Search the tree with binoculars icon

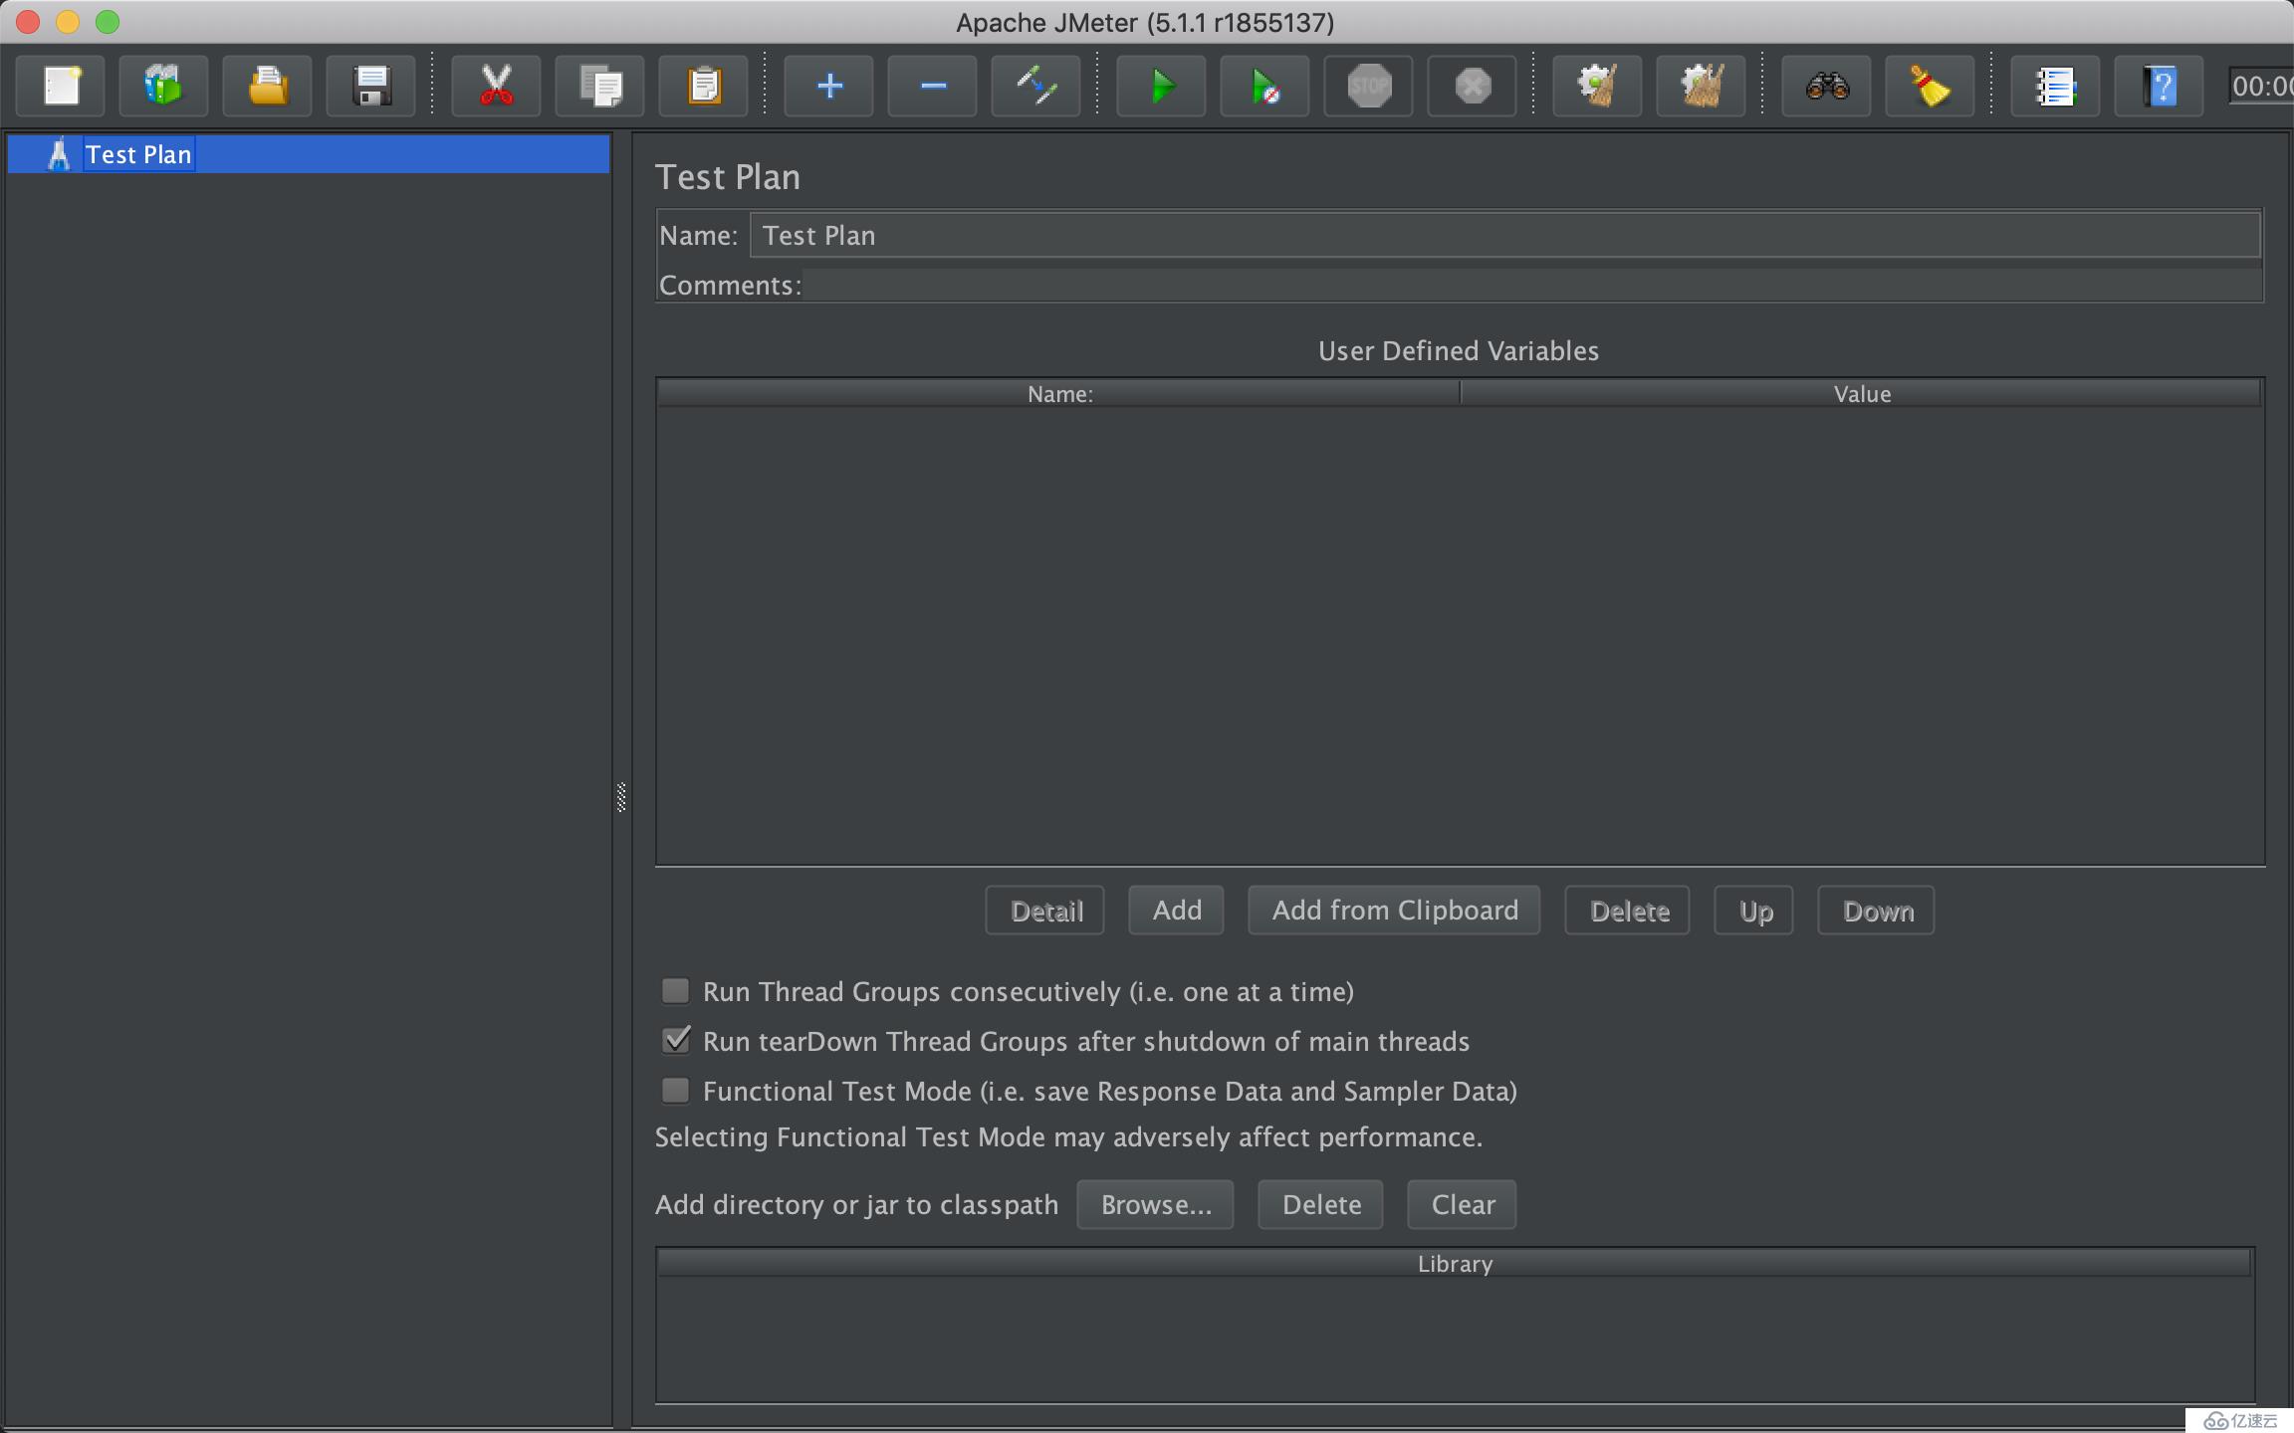[1826, 87]
